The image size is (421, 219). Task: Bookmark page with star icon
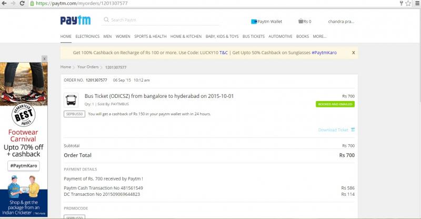(x=408, y=3)
